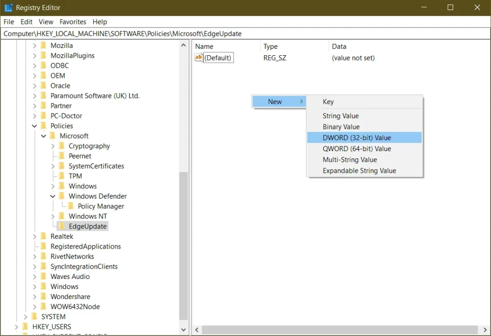This screenshot has height=336, width=491.
Task: Click the Oracle folder icon
Action: pyautogui.click(x=44, y=85)
